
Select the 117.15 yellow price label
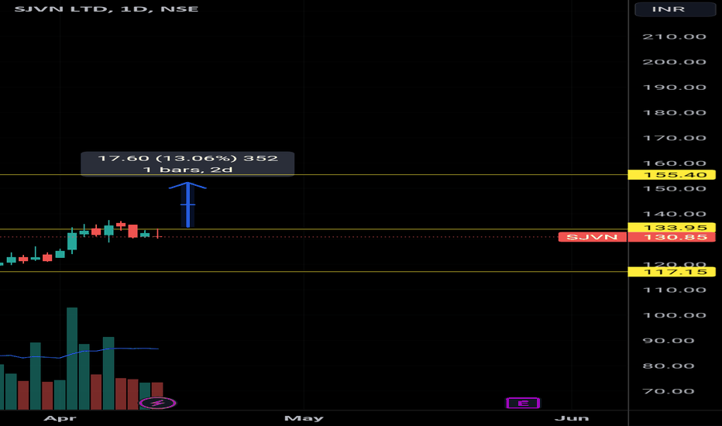[x=672, y=272]
